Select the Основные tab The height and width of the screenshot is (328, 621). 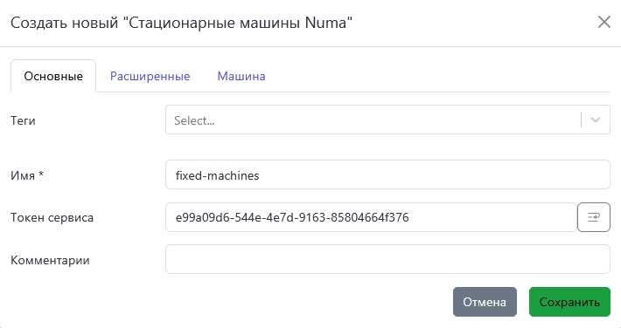[53, 76]
